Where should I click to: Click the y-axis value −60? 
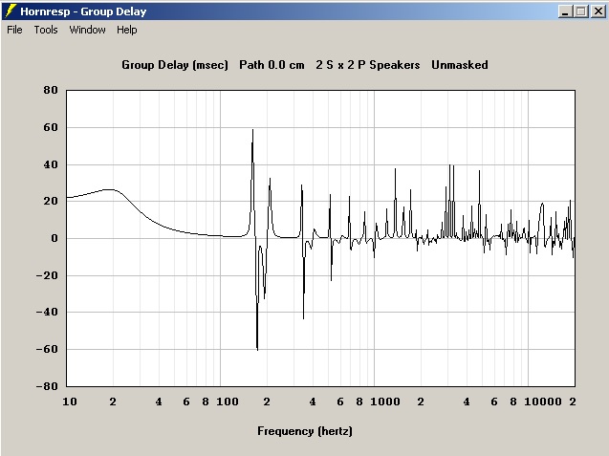point(47,349)
